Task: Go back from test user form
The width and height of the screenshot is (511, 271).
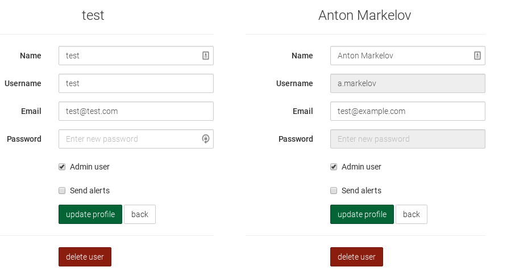Action: pos(140,214)
